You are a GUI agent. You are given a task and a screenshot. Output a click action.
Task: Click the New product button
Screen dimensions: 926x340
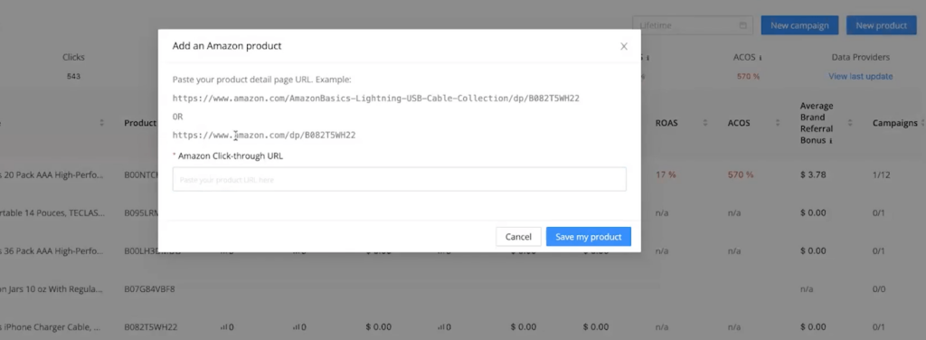pyautogui.click(x=881, y=25)
